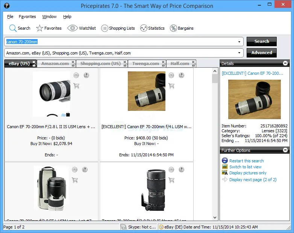Viewport: 294px width, 233px height.
Task: Click Display pictures only link
Action: 248,173
